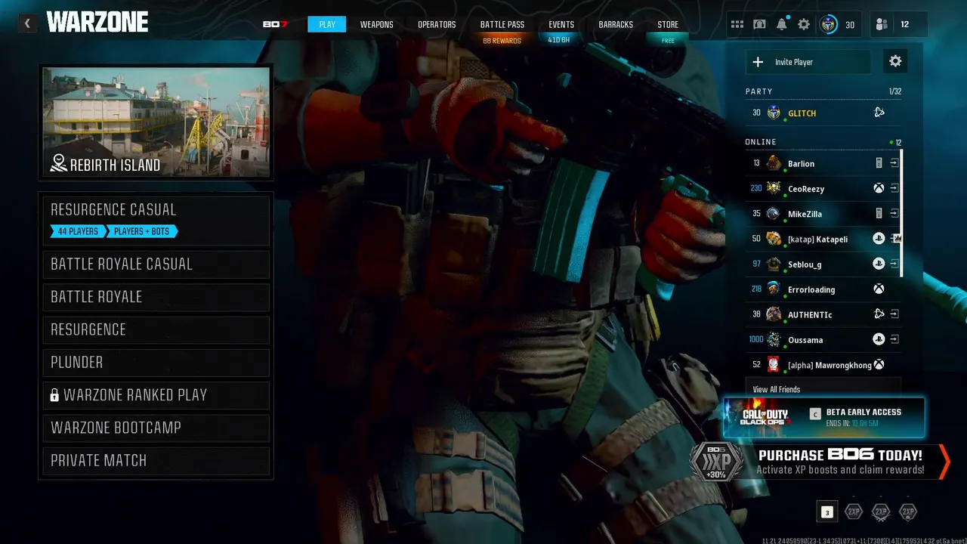967x544 pixels.
Task: Click the Invite Player button
Action: pos(808,62)
